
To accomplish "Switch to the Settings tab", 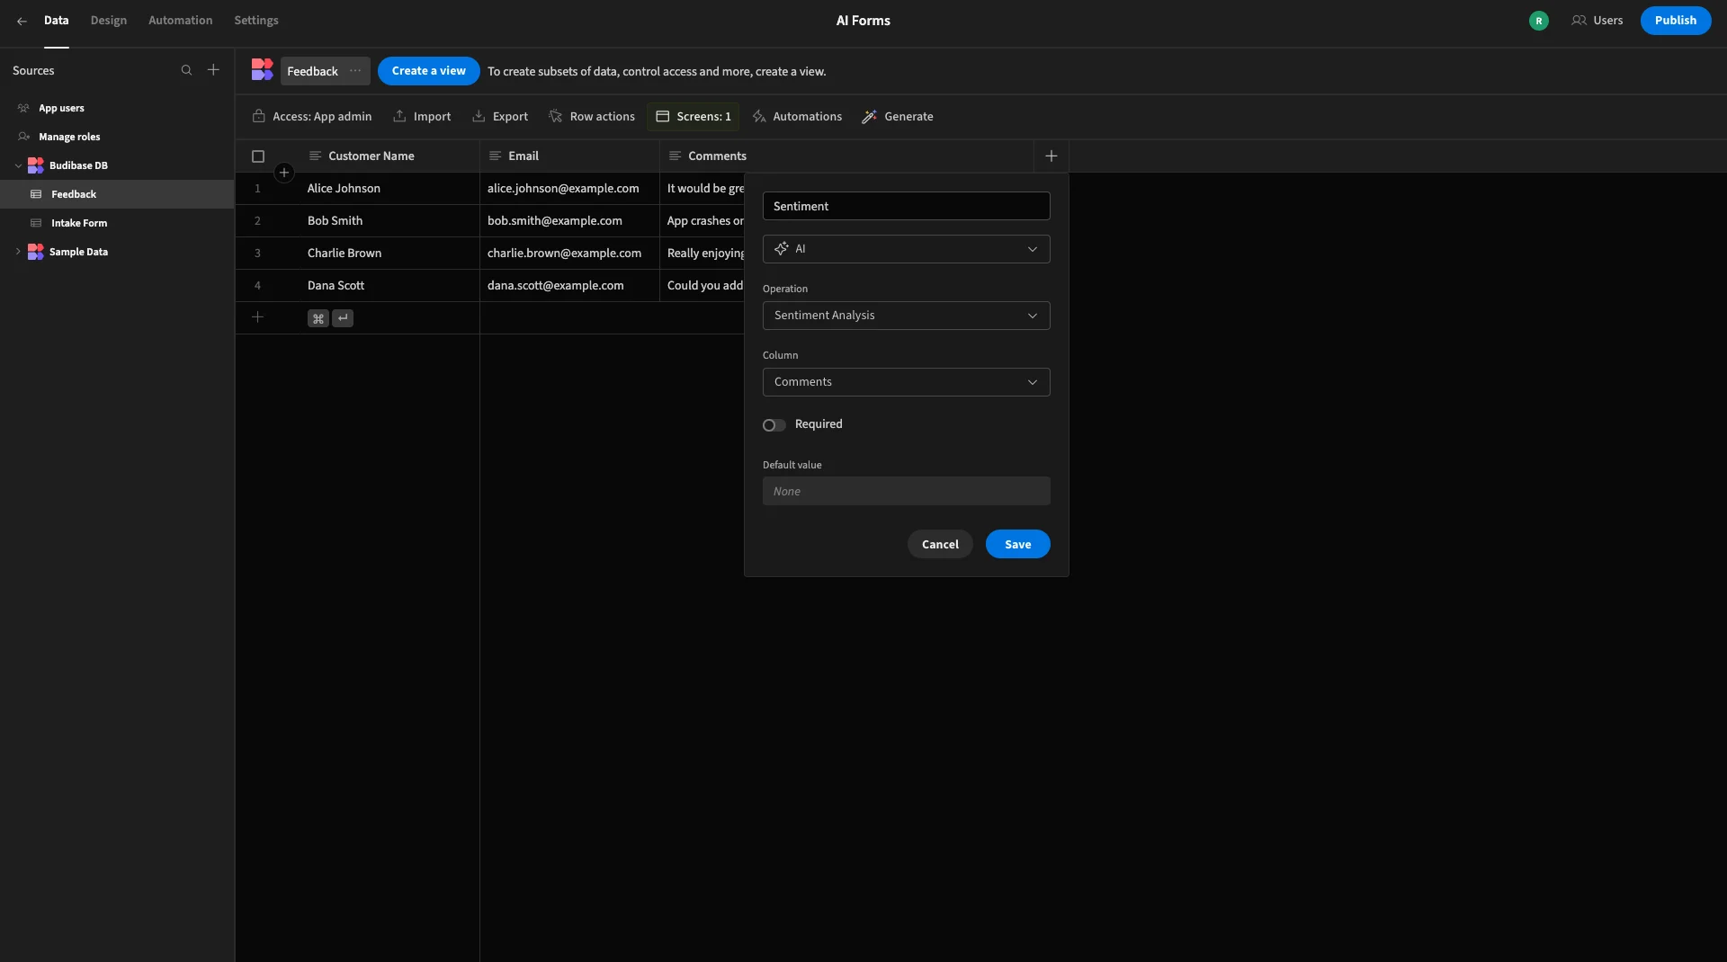I will point(256,21).
